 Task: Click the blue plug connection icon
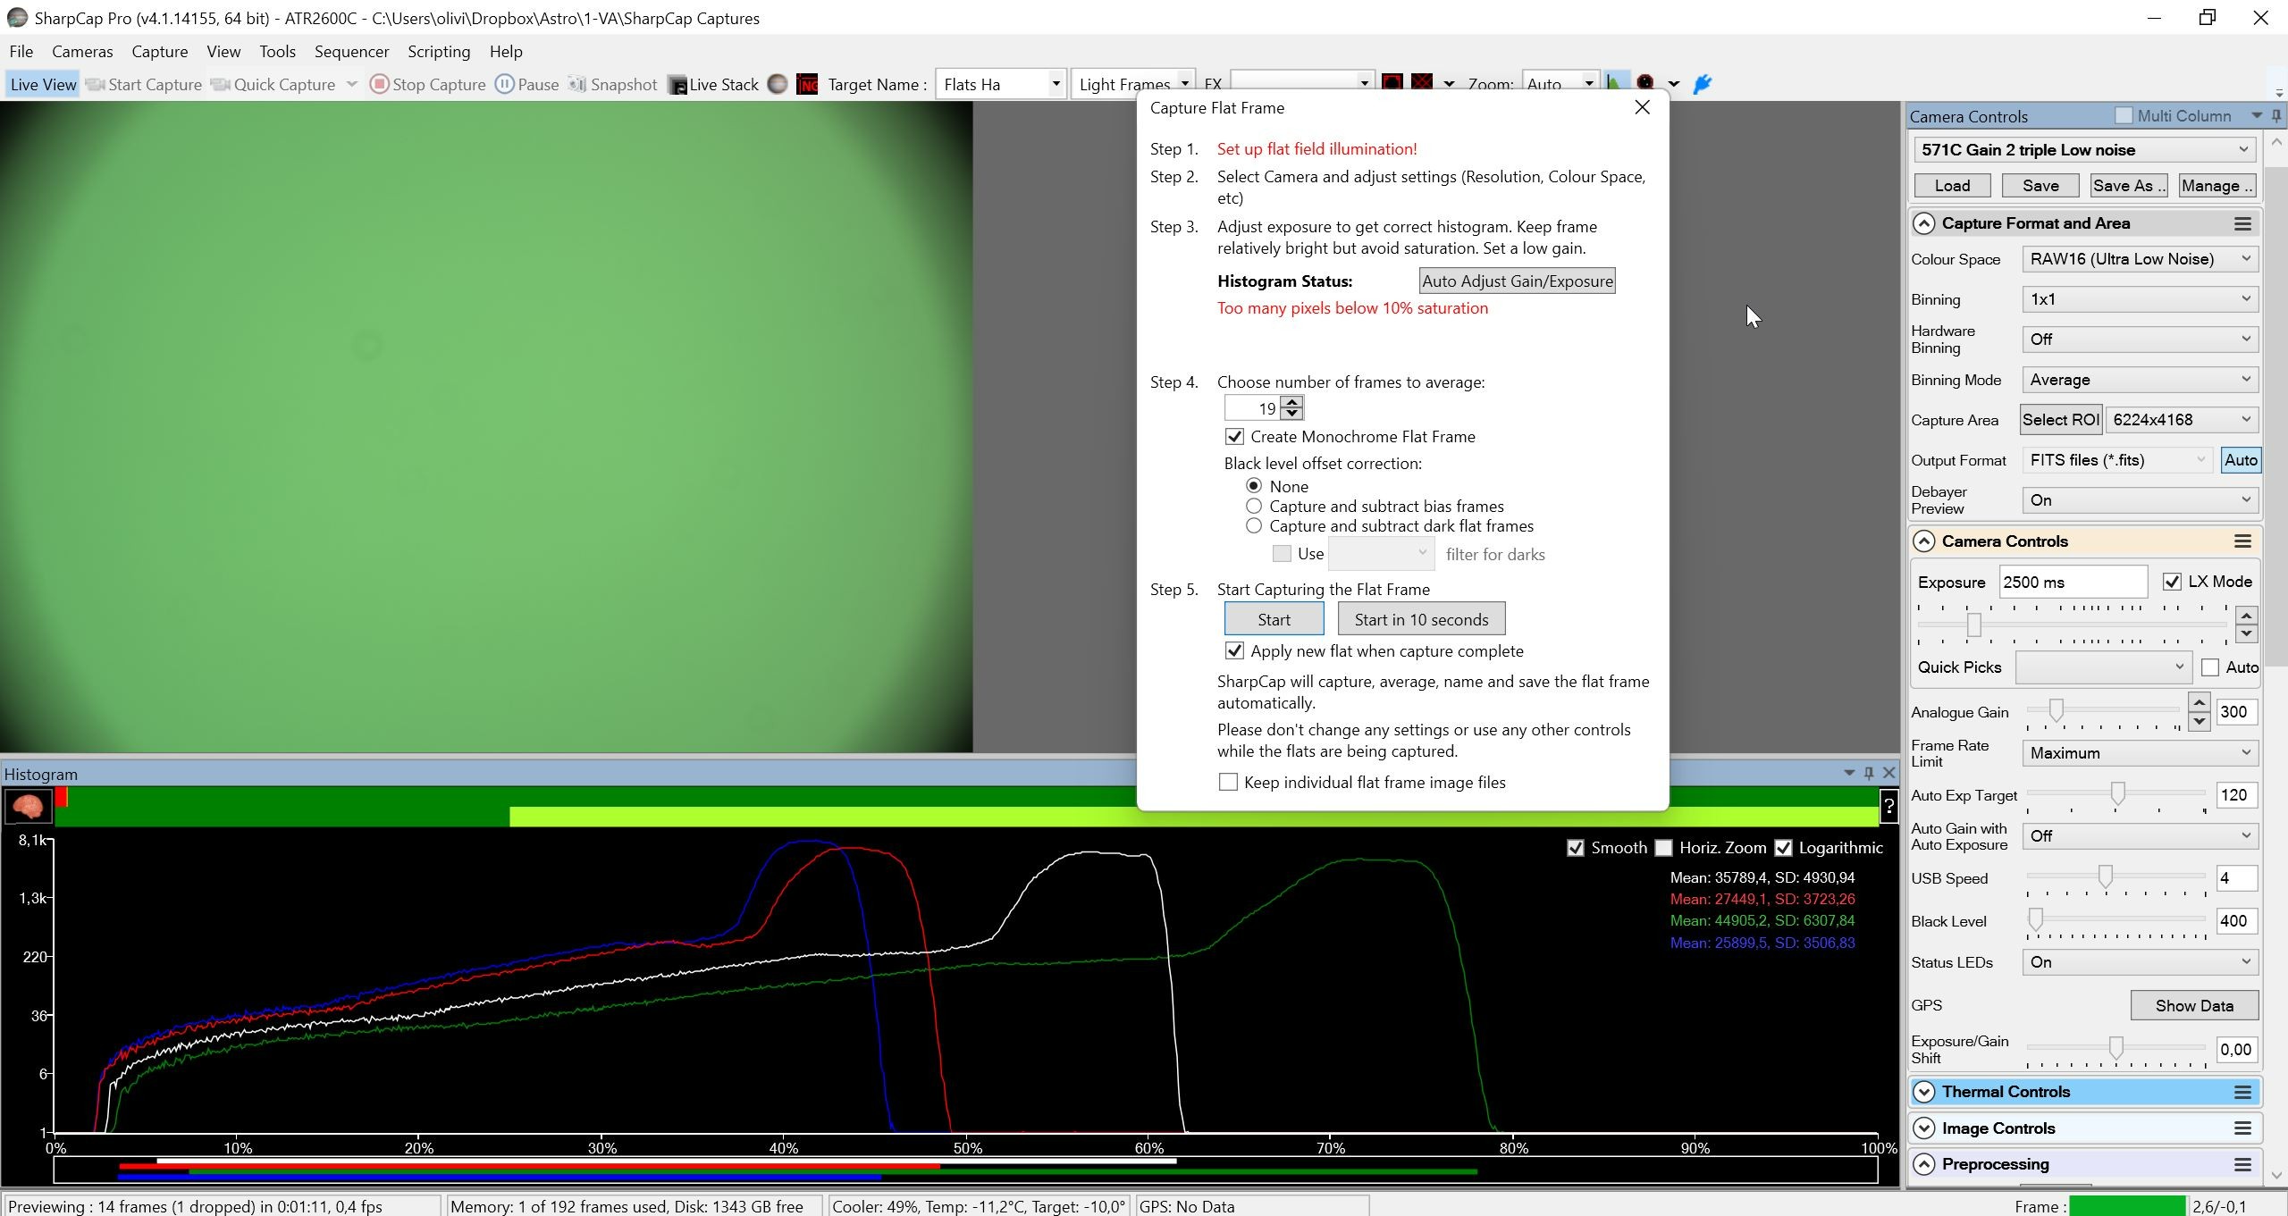pos(1703,84)
